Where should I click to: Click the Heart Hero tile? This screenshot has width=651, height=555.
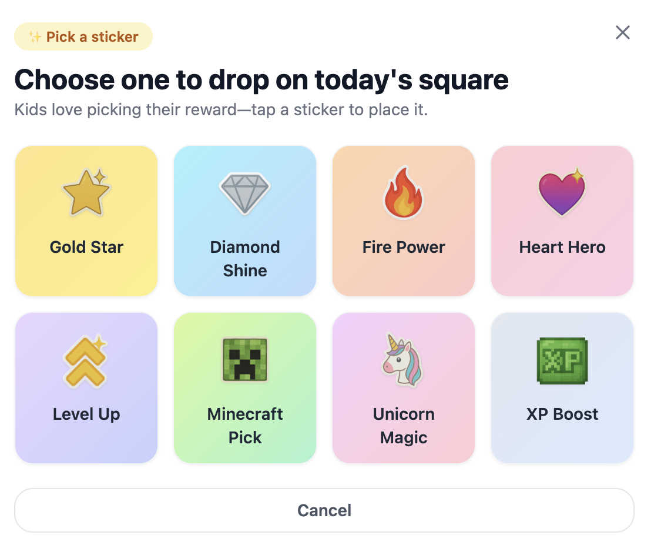click(x=562, y=220)
